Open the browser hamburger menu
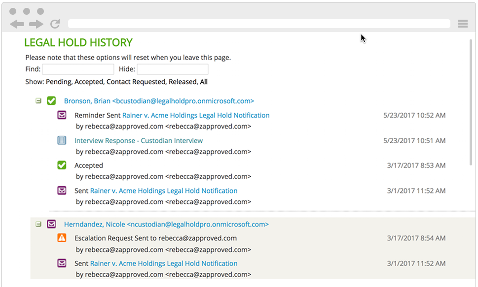Viewport: 478px width, 287px height. click(x=462, y=23)
